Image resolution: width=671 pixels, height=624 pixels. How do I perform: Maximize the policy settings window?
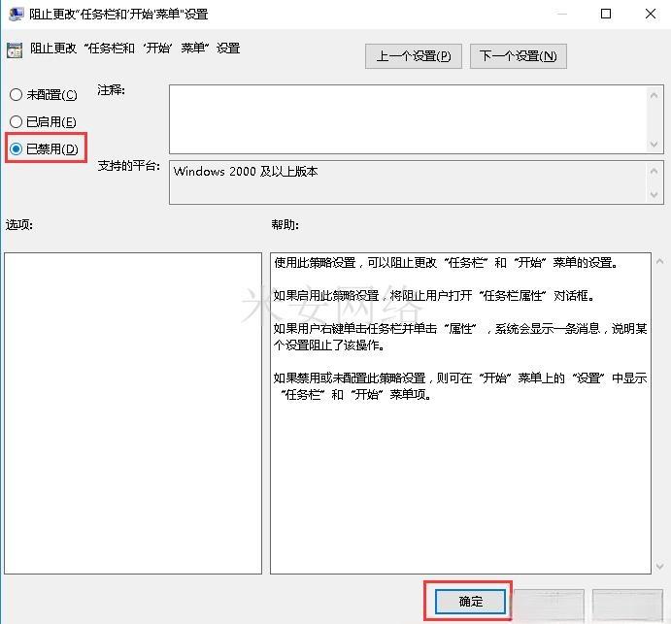pos(606,14)
